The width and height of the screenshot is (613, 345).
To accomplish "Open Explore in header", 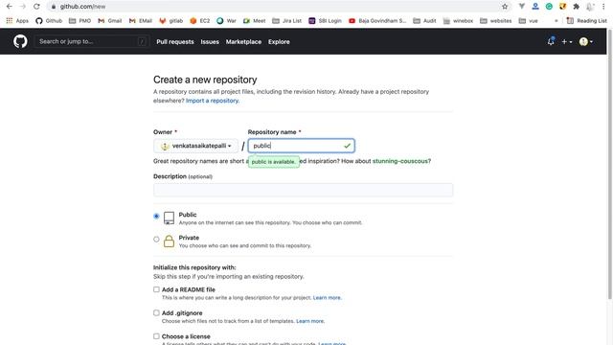I will (x=279, y=41).
